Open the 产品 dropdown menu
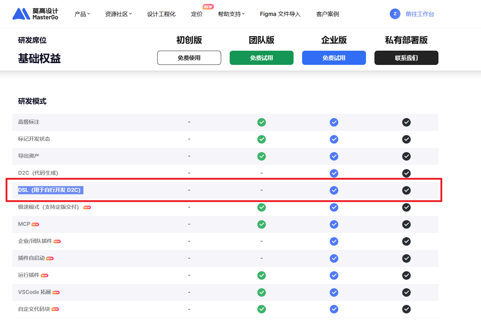Screen dimensions: 481x329 82,14
